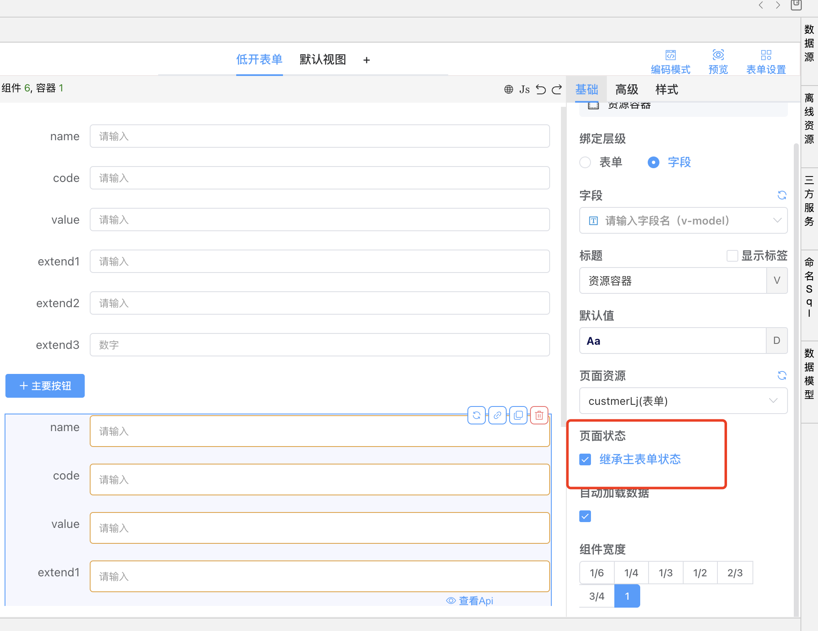Screen dimensions: 818x631
Task: Click the V variable button beside 资源容器
Action: point(777,280)
